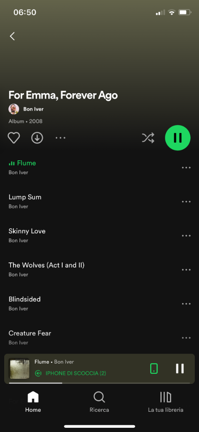Open the three-dot menu for Creature Fear
The width and height of the screenshot is (199, 432).
[x=186, y=338]
